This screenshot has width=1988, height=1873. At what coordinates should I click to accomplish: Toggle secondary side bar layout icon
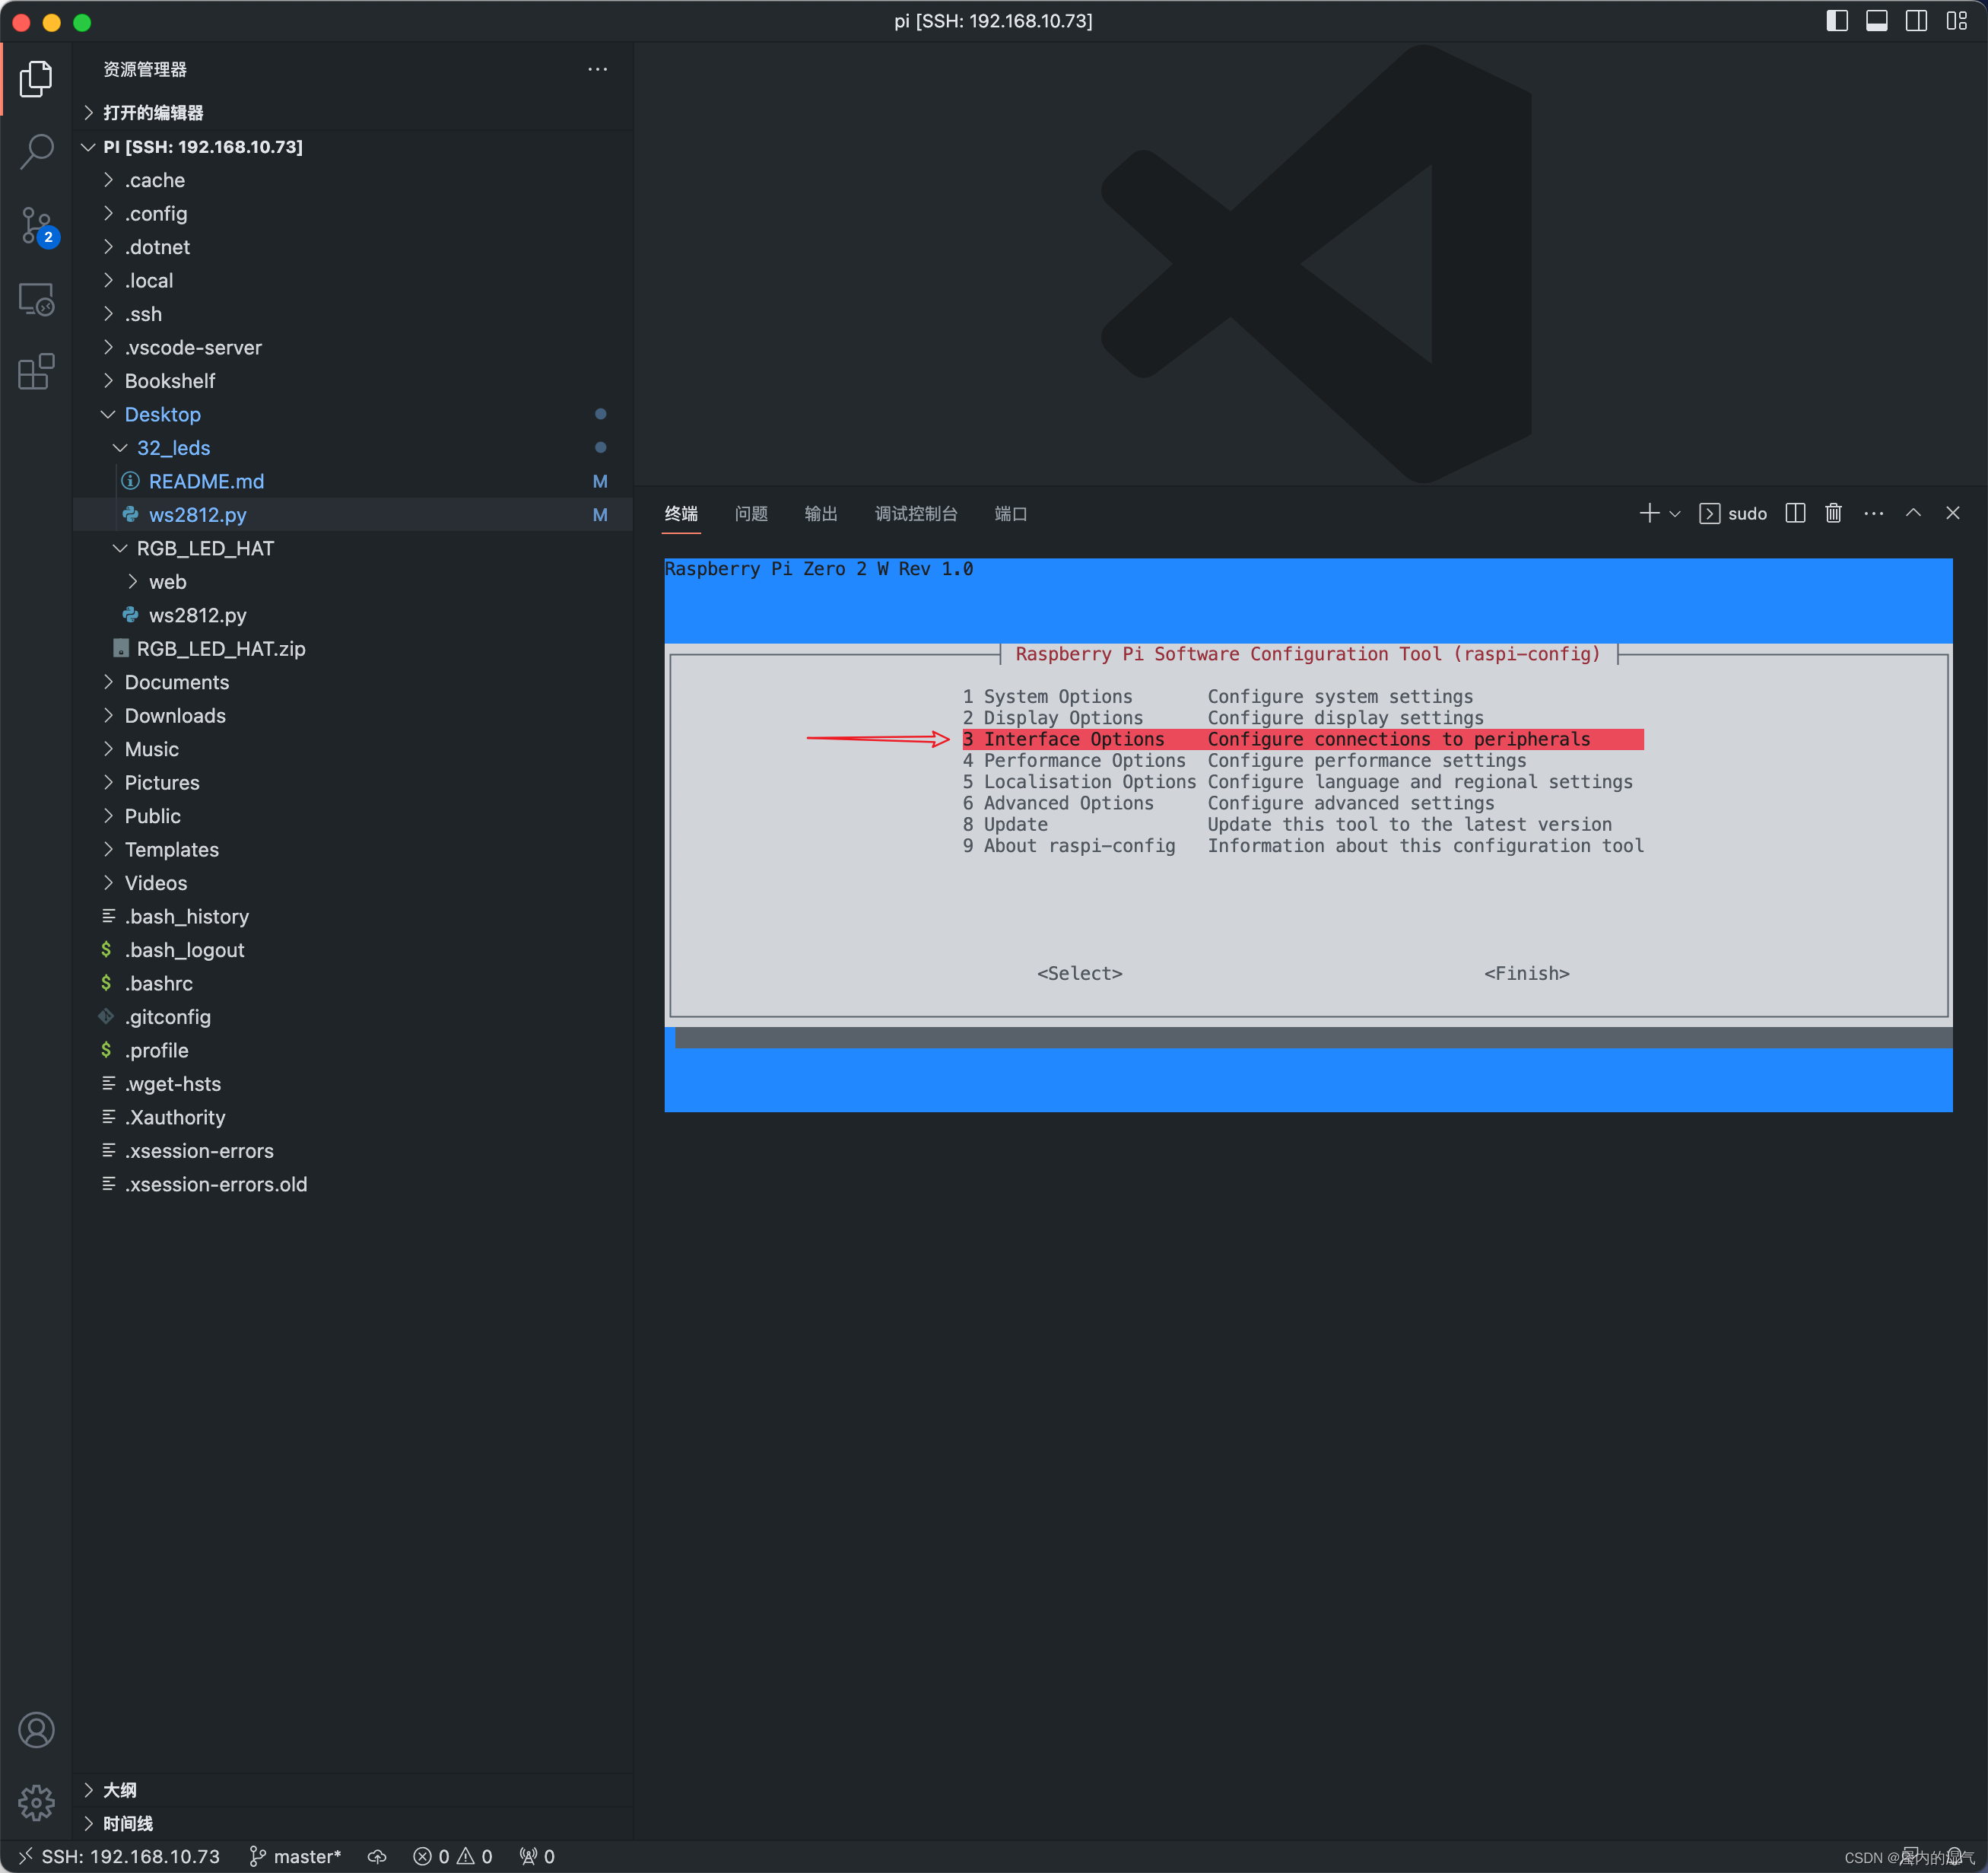coord(1916,21)
